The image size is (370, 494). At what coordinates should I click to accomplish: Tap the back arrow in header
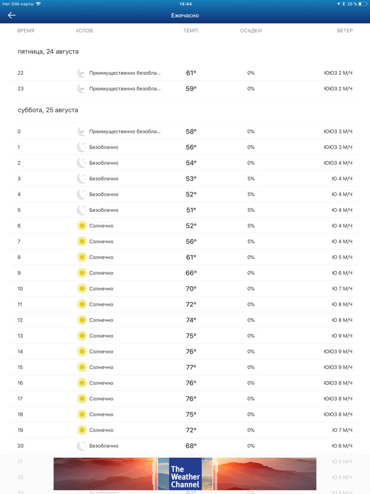tap(12, 15)
